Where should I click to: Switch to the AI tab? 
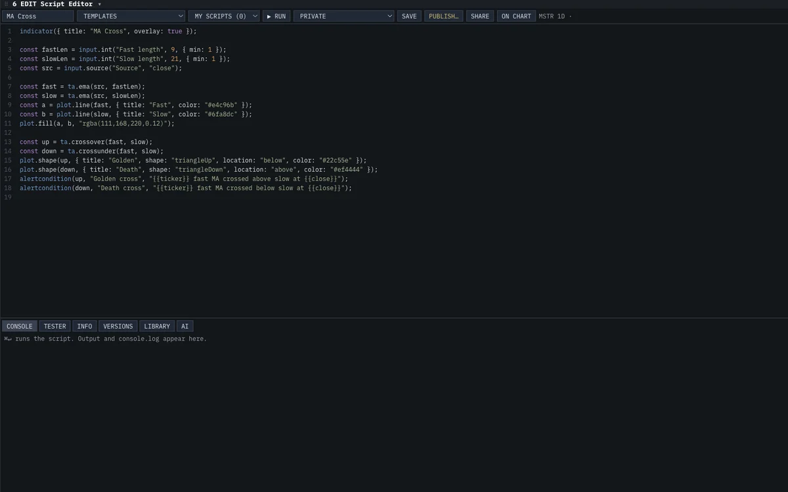[185, 326]
